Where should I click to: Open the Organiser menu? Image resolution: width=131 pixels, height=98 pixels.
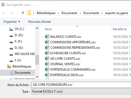(x=12, y=22)
